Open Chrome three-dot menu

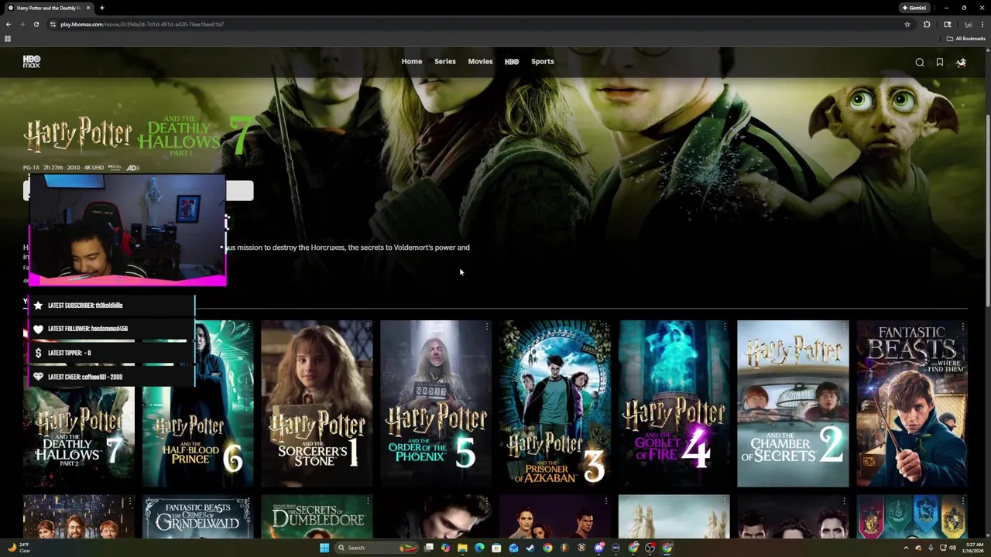click(x=982, y=24)
